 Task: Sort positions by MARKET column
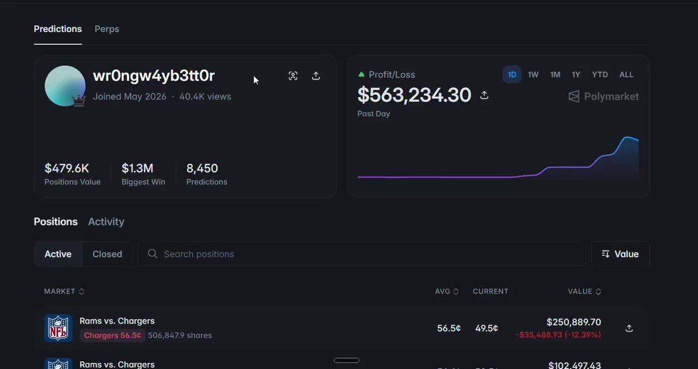[x=65, y=291]
